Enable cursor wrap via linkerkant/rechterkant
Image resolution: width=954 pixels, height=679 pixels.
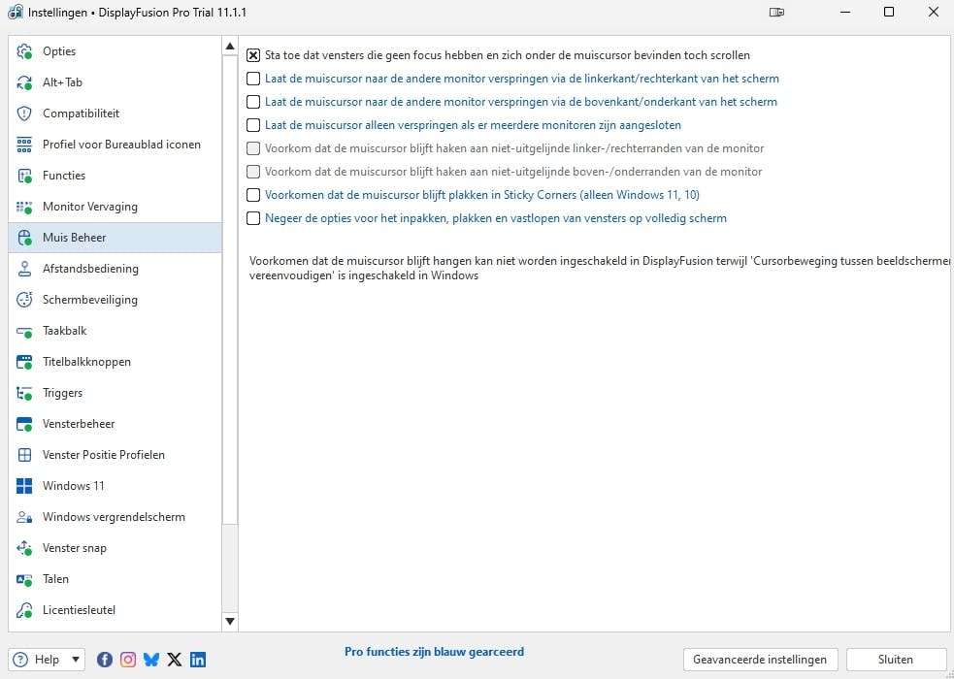pos(253,79)
